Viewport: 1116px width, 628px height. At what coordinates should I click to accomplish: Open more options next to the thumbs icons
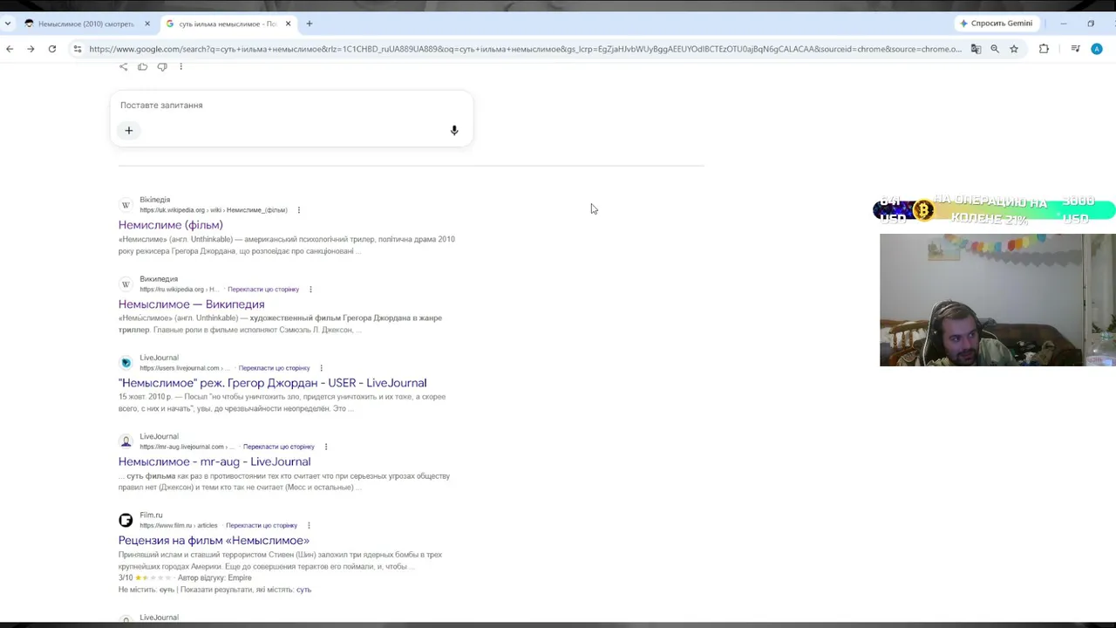click(x=181, y=66)
